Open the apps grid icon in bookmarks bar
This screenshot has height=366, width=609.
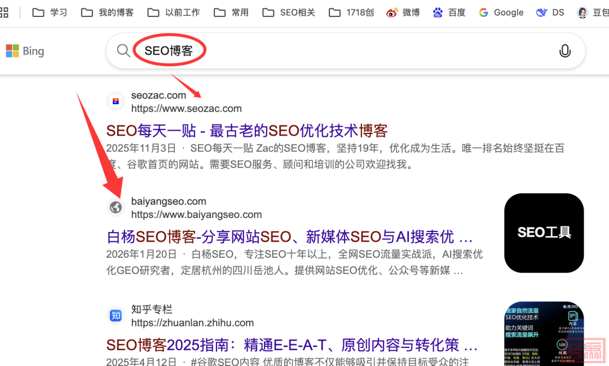point(4,12)
